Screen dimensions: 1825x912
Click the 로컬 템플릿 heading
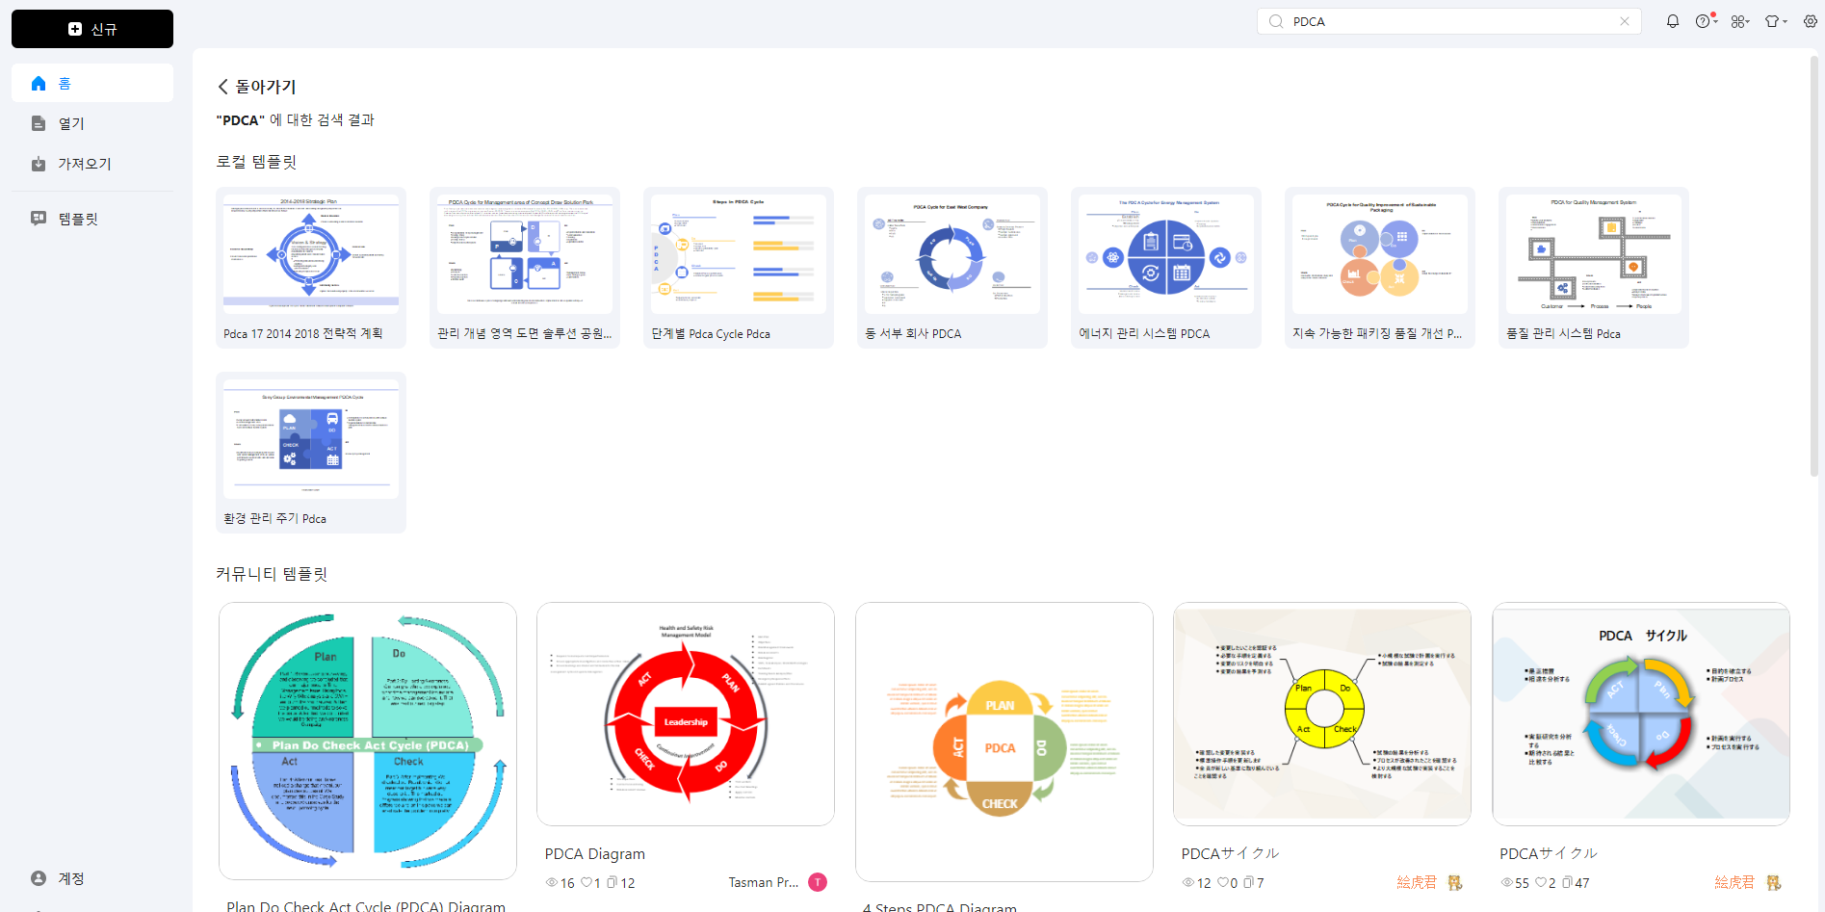pos(256,162)
